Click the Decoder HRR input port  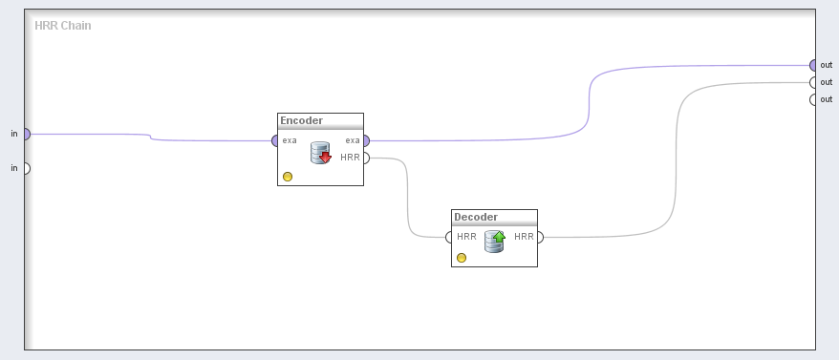[x=448, y=237]
